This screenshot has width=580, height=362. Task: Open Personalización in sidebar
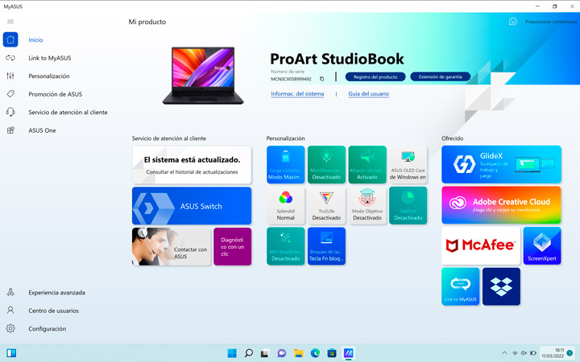coord(49,76)
